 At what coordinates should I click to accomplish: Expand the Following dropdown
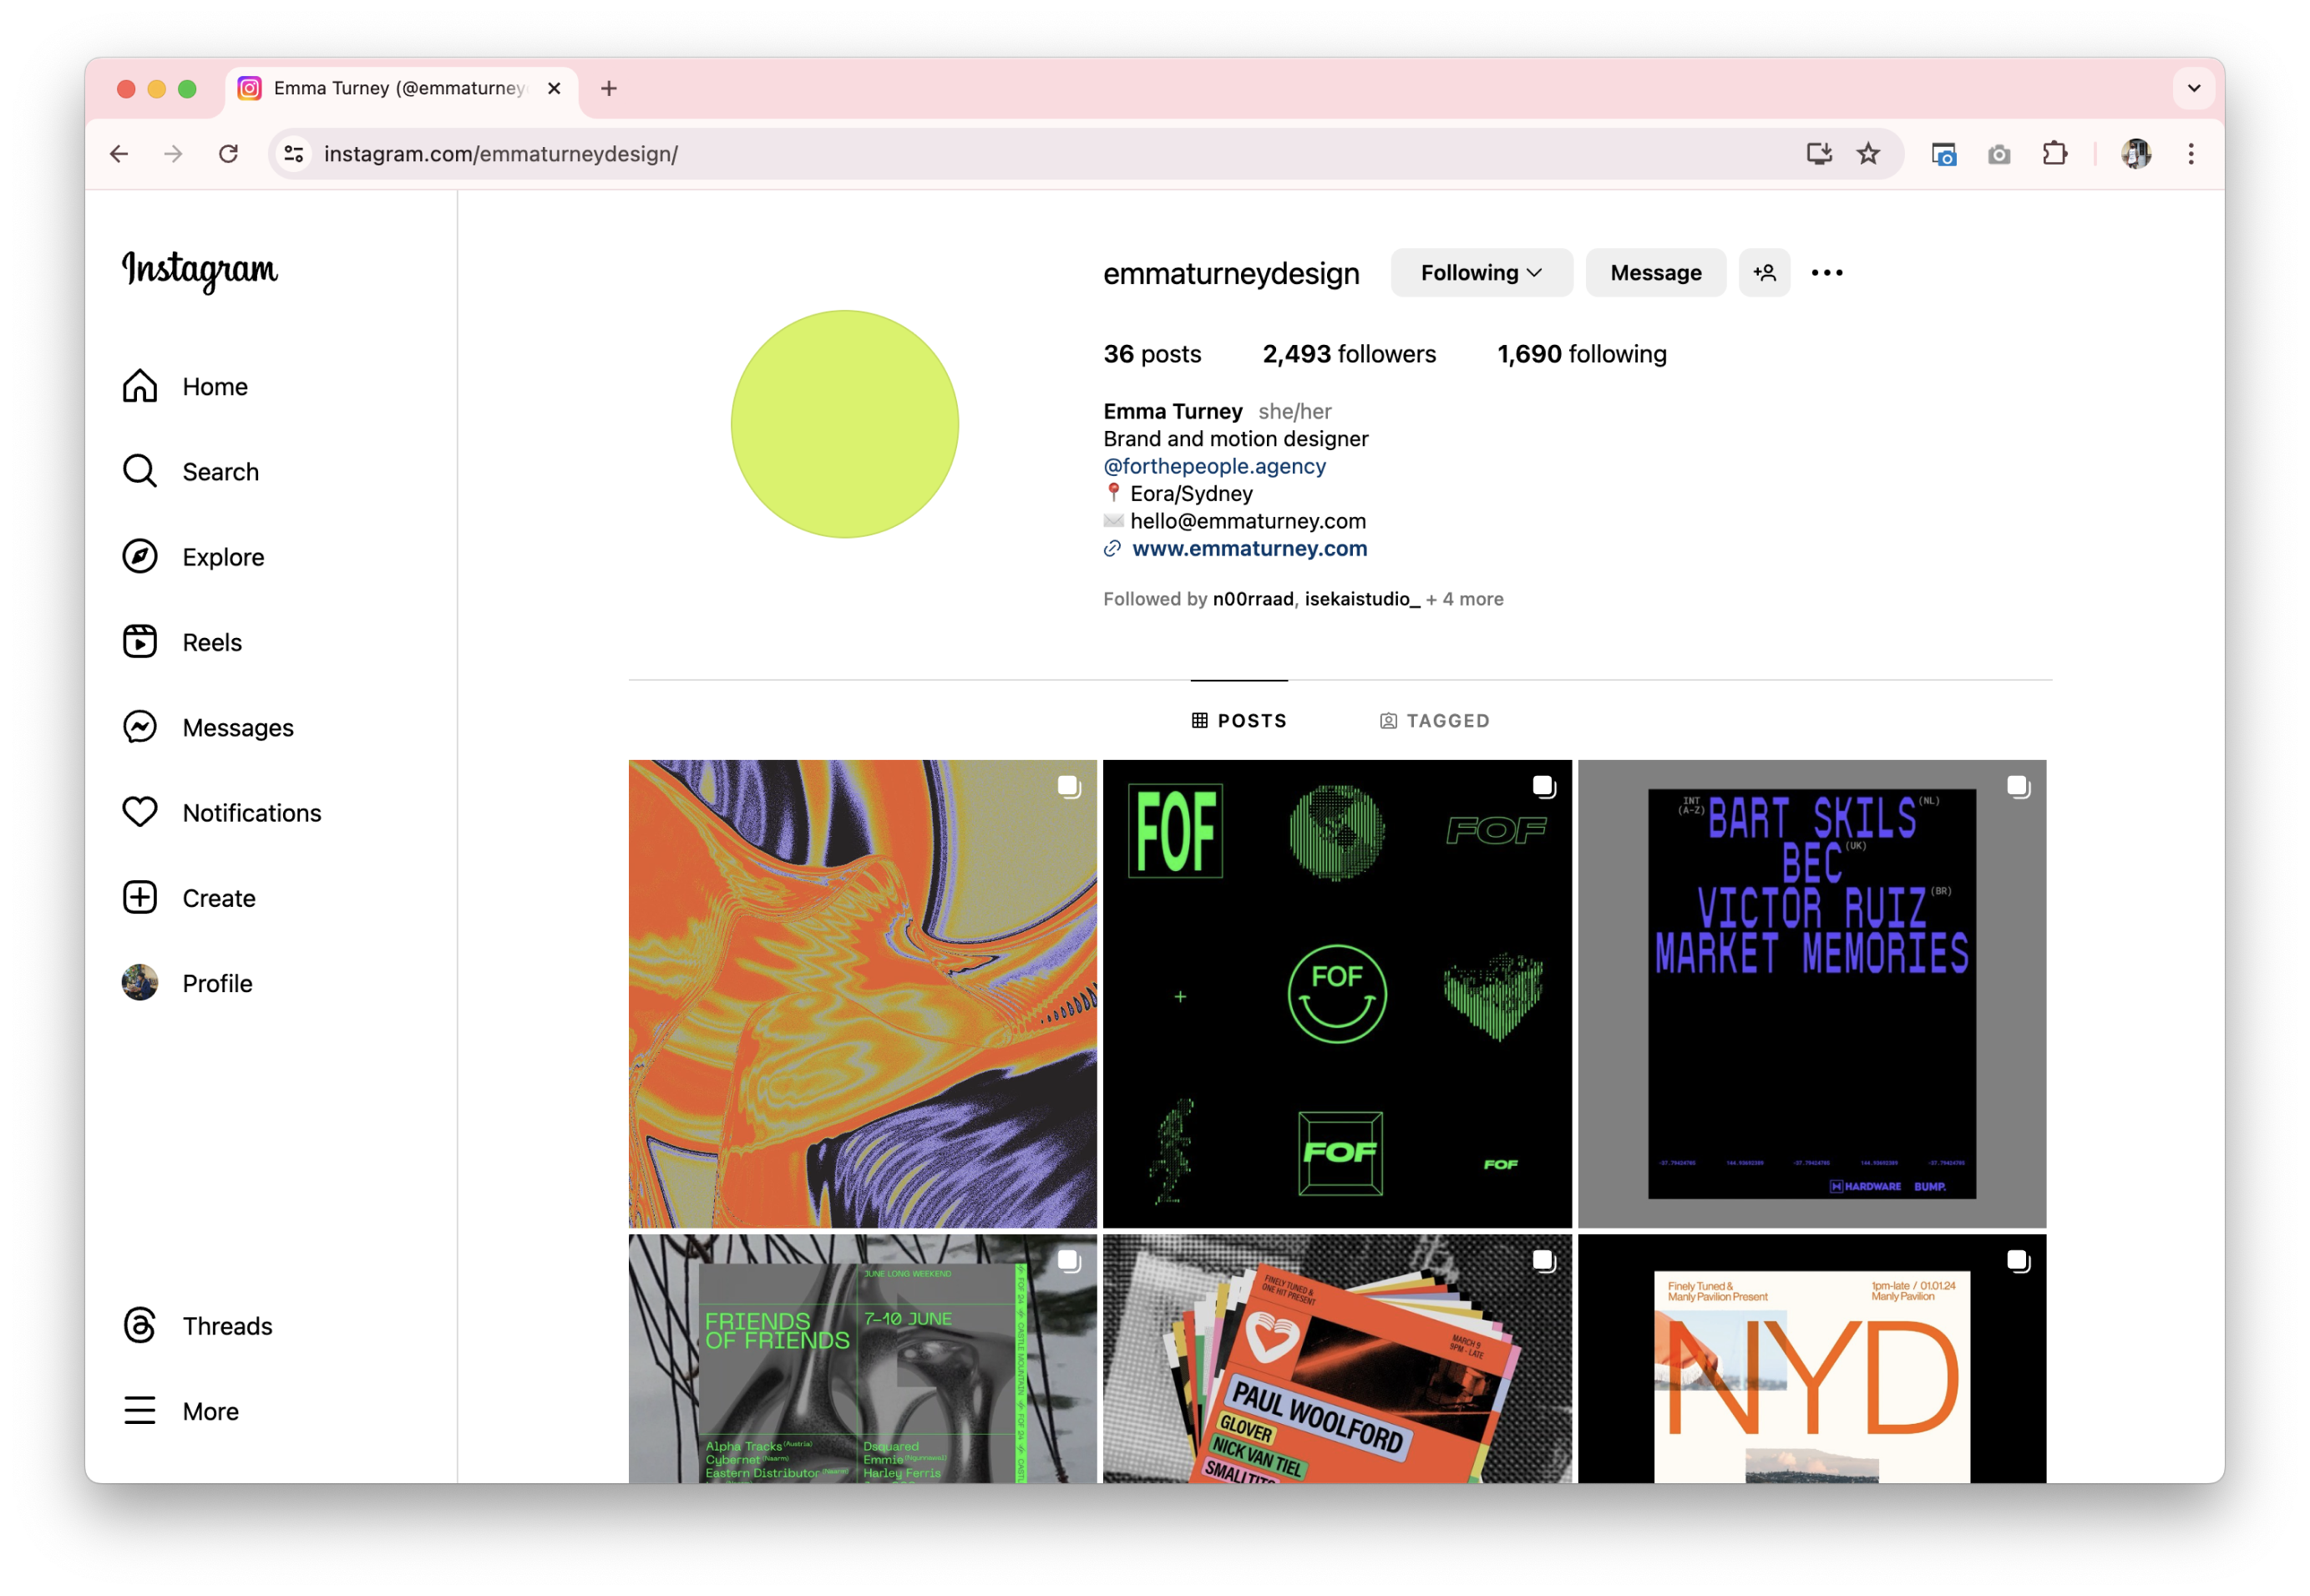click(1481, 273)
